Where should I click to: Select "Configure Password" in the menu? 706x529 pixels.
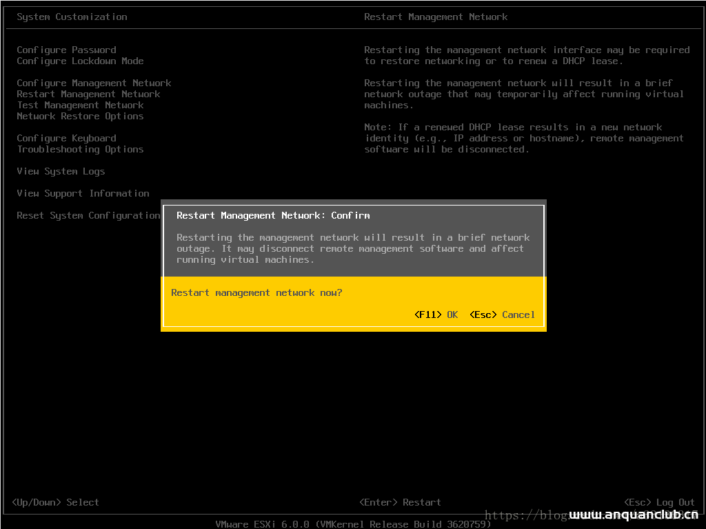pyautogui.click(x=66, y=50)
